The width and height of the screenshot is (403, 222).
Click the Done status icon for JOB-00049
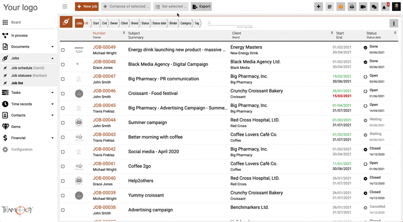(x=365, y=48)
